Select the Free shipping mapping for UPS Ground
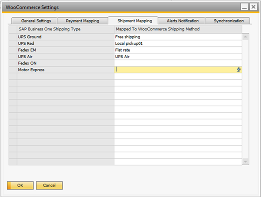Viewport: 261px width, 197px height. coord(178,37)
